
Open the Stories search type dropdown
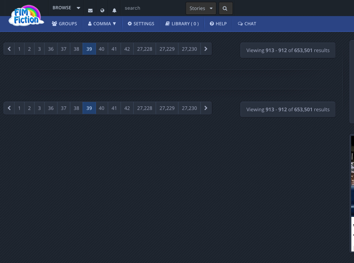point(201,8)
